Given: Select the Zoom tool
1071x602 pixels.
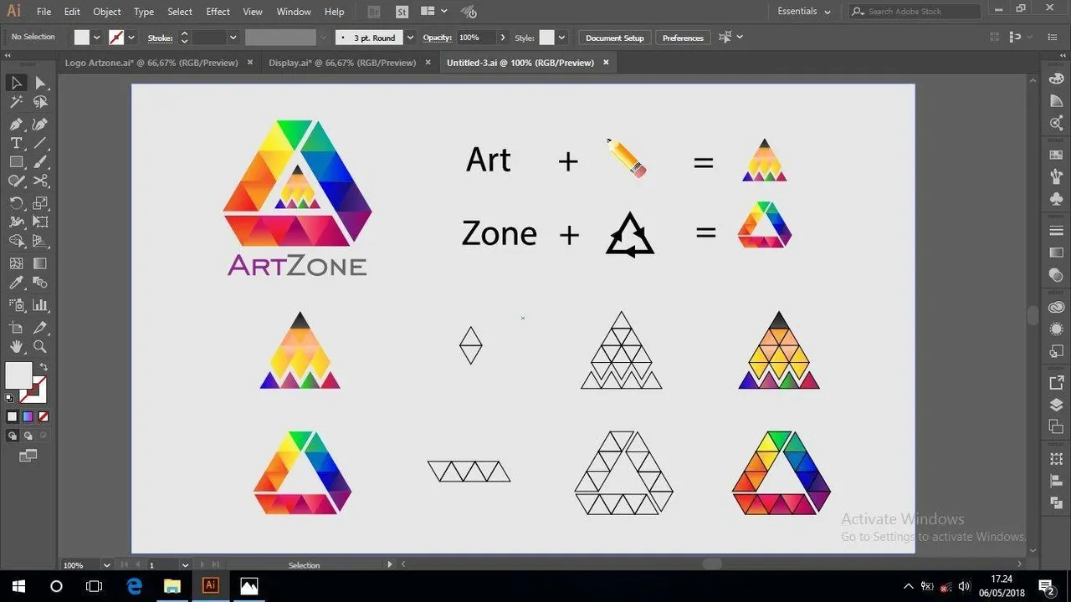Looking at the screenshot, I should pos(40,346).
